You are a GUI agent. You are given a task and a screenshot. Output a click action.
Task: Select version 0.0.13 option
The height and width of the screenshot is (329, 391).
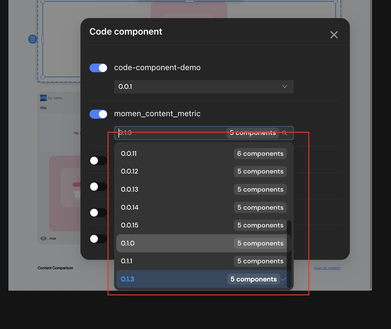(204, 189)
